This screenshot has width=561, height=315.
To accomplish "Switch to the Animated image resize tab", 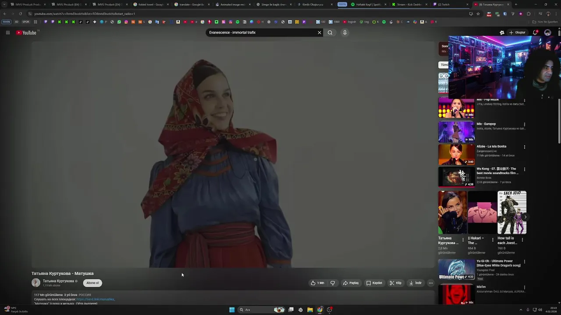I will (x=232, y=4).
